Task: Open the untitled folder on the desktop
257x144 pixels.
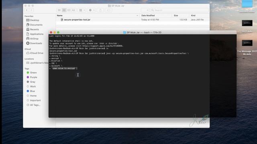Action: tap(247, 6)
